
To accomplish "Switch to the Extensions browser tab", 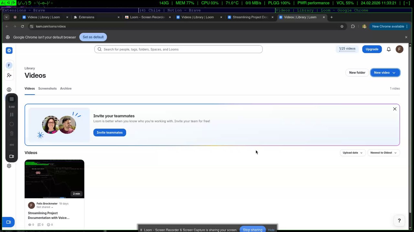I will click(x=96, y=17).
